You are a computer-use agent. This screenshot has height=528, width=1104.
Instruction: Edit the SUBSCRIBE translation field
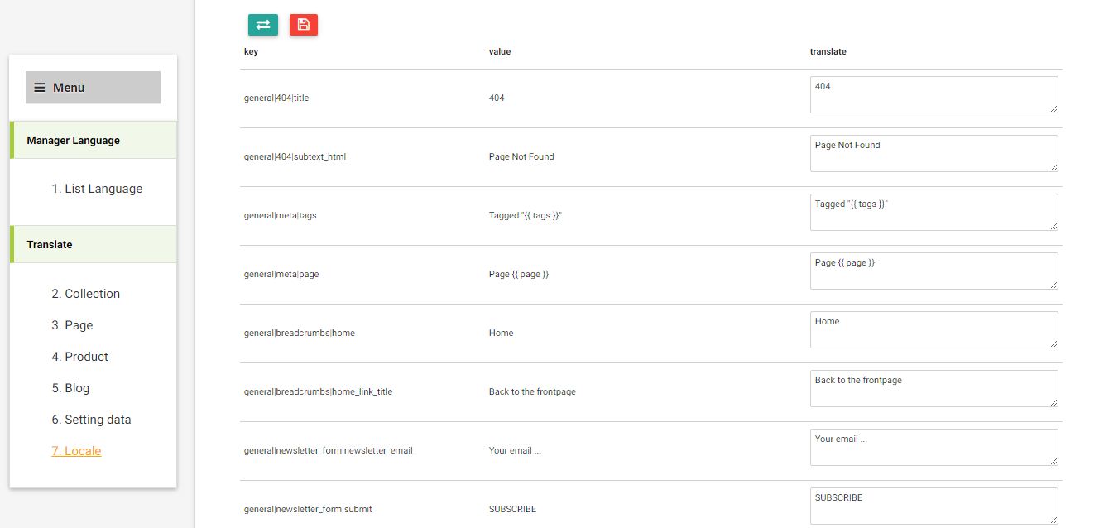[934, 506]
